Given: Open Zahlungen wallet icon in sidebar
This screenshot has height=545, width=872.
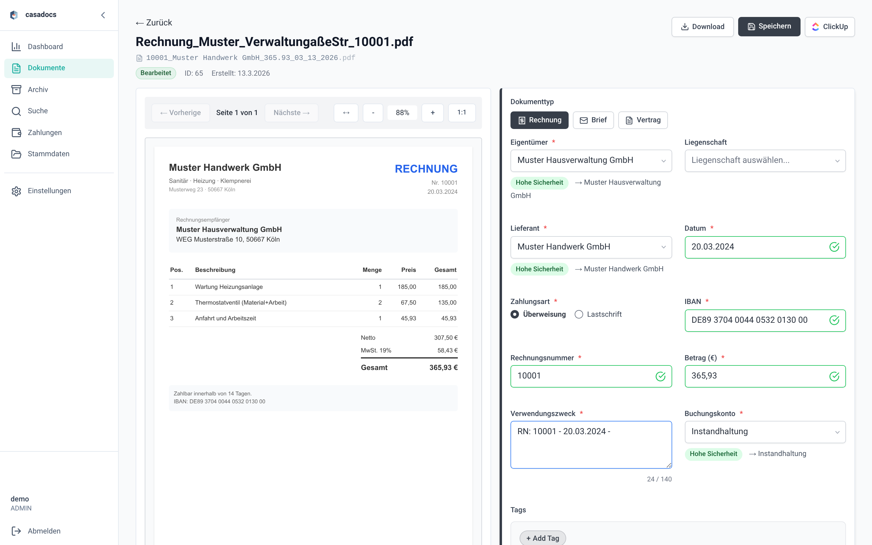Looking at the screenshot, I should pyautogui.click(x=16, y=132).
